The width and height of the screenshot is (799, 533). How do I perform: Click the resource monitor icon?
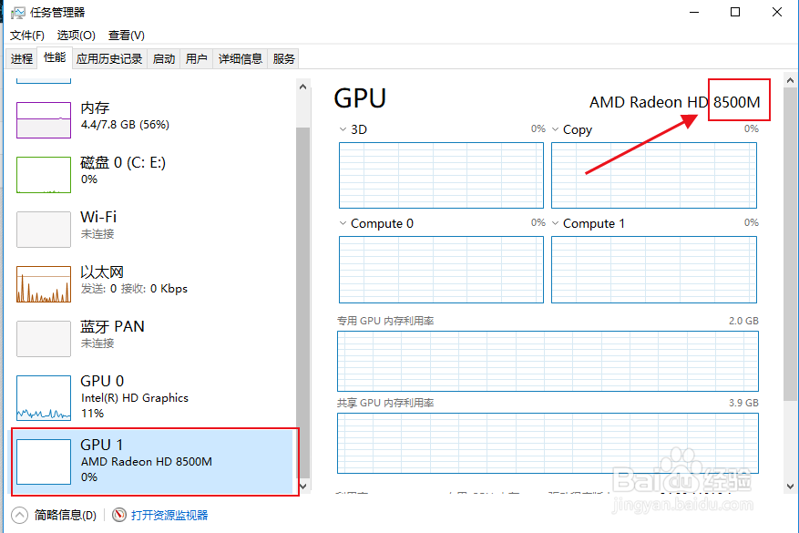[x=119, y=515]
